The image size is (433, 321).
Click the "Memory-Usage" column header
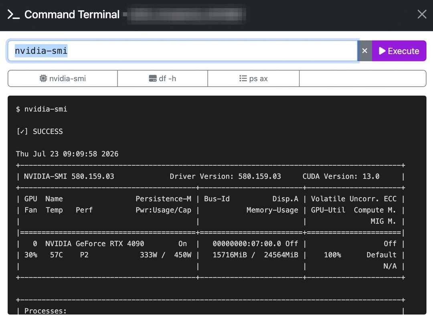click(x=272, y=210)
